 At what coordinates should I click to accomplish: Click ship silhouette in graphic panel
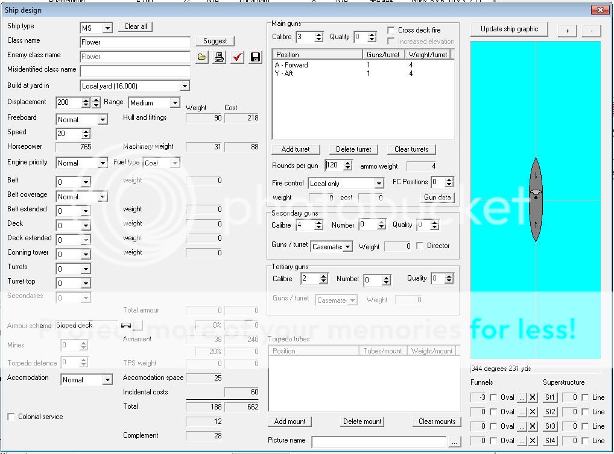pyautogui.click(x=536, y=199)
